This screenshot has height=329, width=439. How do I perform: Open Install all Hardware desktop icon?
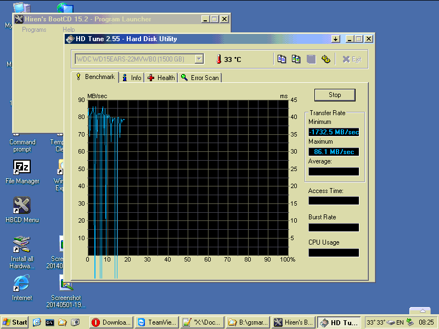22,252
